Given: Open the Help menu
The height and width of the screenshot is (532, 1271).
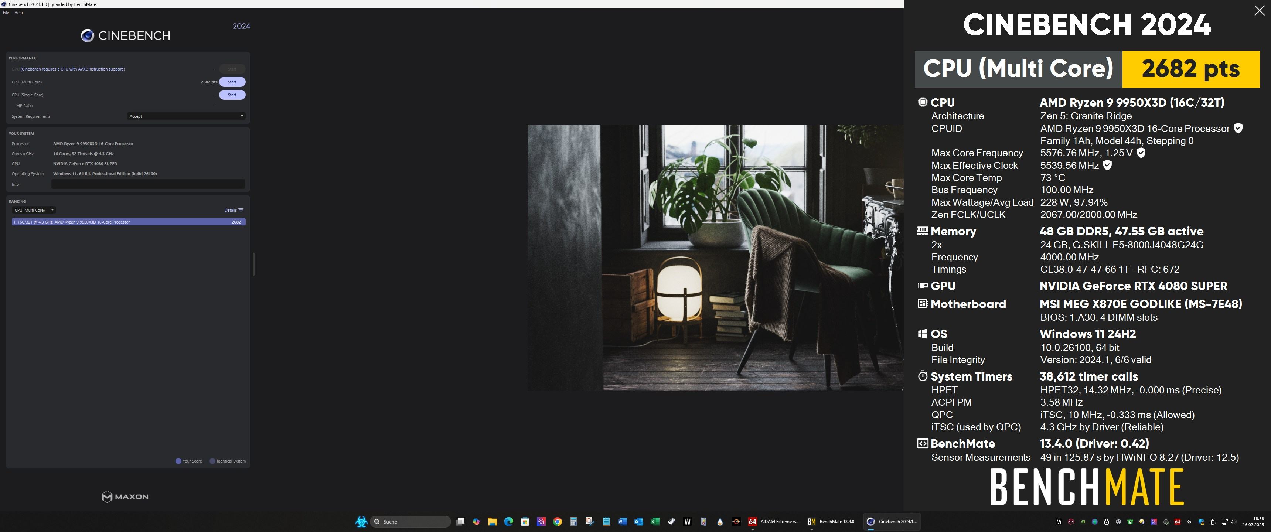Looking at the screenshot, I should [18, 13].
